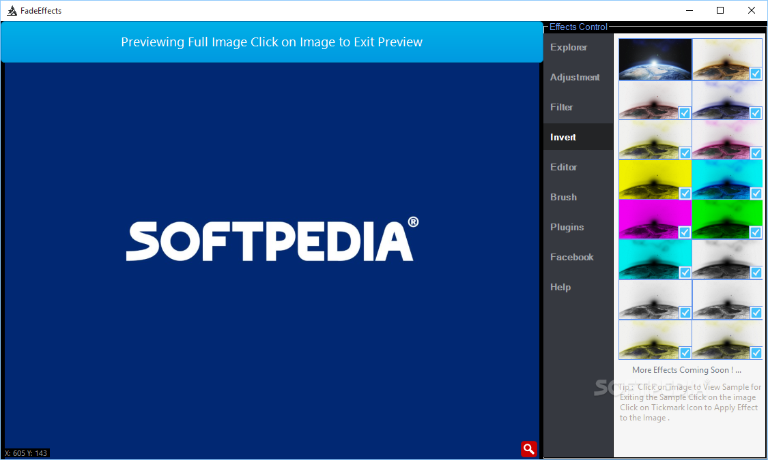Click the 'Previewing Full Image' banner
This screenshot has height=460, width=768.
pyautogui.click(x=272, y=42)
